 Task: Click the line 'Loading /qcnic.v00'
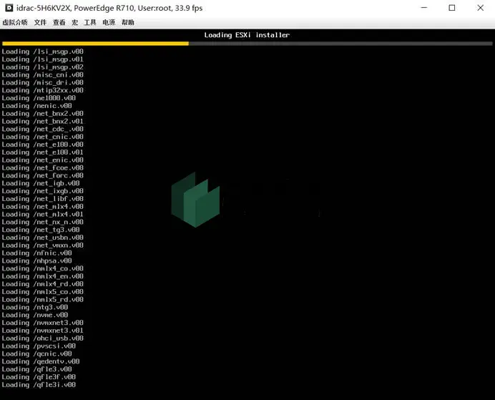37,354
